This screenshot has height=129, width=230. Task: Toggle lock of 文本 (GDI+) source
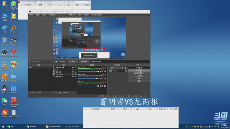pos(76,74)
